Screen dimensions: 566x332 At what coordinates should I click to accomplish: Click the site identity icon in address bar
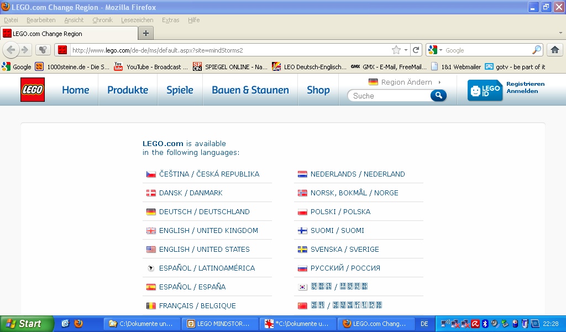point(62,50)
